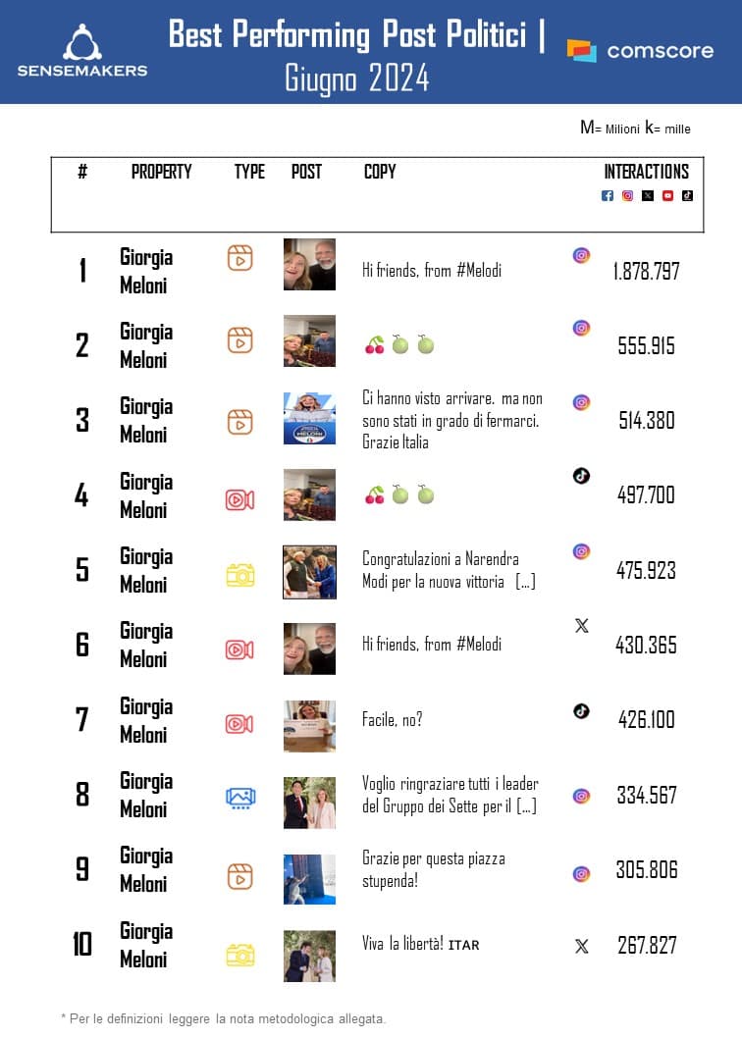
Task: Click the YouTube icon under INTERACTIONS header
Action: click(667, 195)
